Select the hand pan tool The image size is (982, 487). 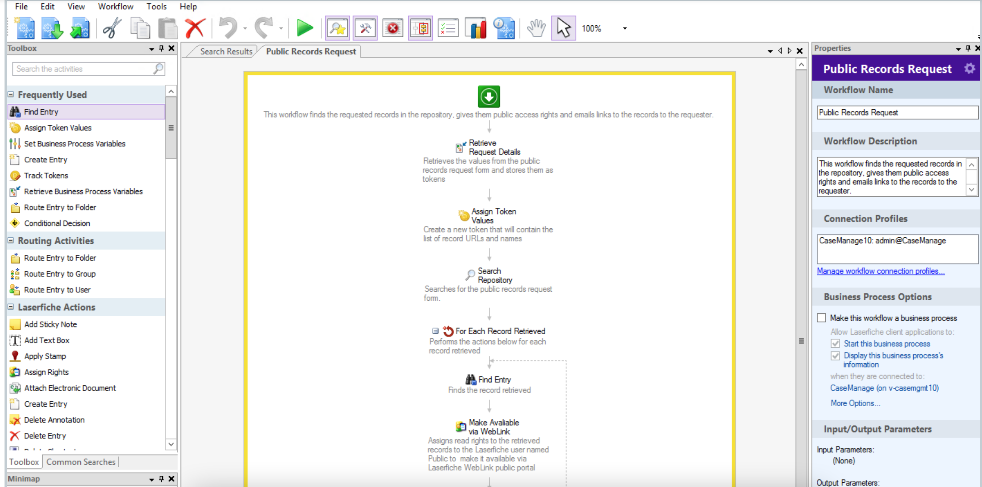coord(535,28)
